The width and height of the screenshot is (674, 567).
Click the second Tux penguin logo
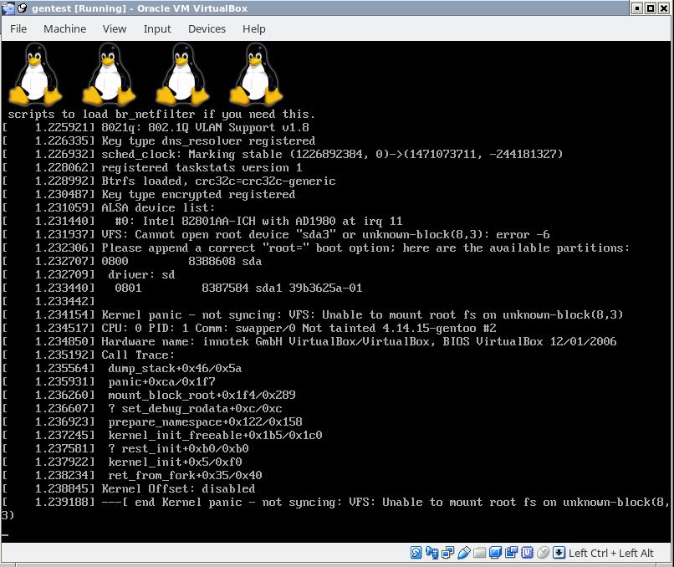point(110,74)
